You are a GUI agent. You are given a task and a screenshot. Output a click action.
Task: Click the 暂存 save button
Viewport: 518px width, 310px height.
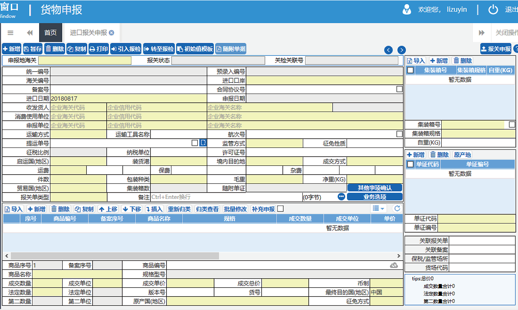[x=33, y=49]
